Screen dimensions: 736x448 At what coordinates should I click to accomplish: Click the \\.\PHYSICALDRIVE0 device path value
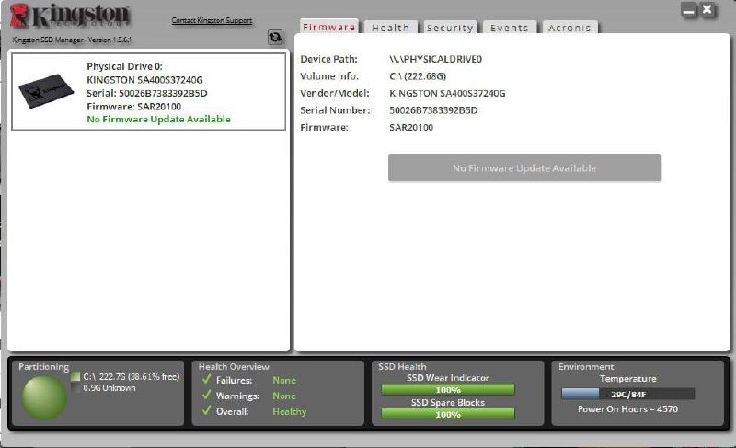click(x=435, y=59)
